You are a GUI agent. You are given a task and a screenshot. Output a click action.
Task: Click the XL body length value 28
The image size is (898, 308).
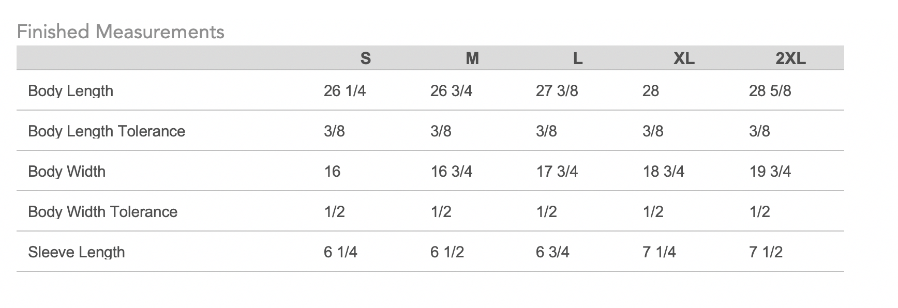coord(650,91)
